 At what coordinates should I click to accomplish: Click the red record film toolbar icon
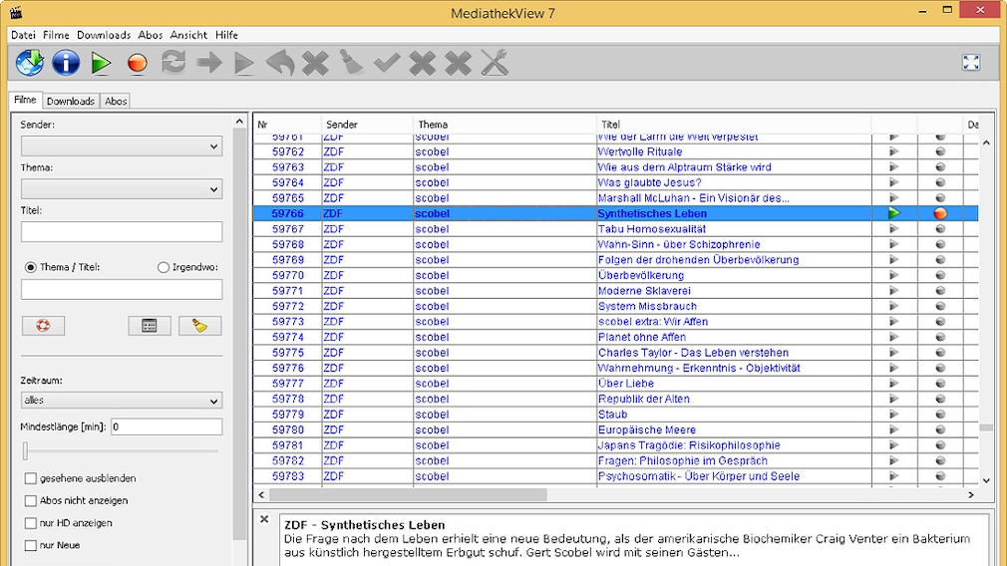tap(138, 63)
